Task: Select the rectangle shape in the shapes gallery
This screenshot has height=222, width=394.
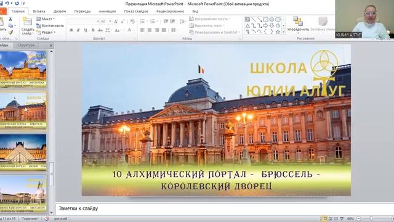Action: (265, 19)
